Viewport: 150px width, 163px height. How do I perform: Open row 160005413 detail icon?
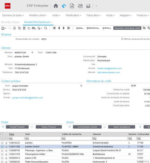[6, 158]
